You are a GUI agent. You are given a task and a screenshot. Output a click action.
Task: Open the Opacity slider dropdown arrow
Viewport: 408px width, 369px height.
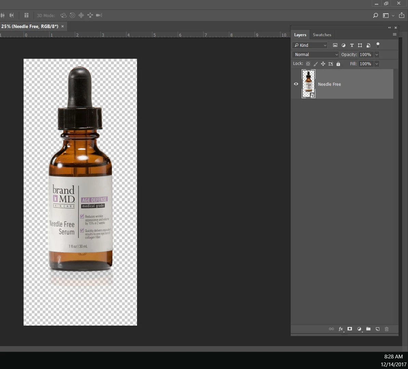click(377, 54)
